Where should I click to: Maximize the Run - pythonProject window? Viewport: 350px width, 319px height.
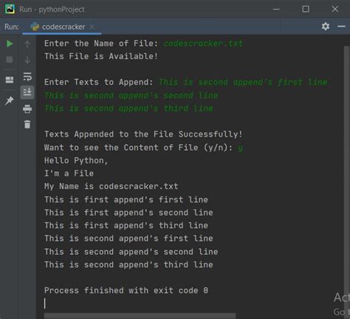click(306, 9)
